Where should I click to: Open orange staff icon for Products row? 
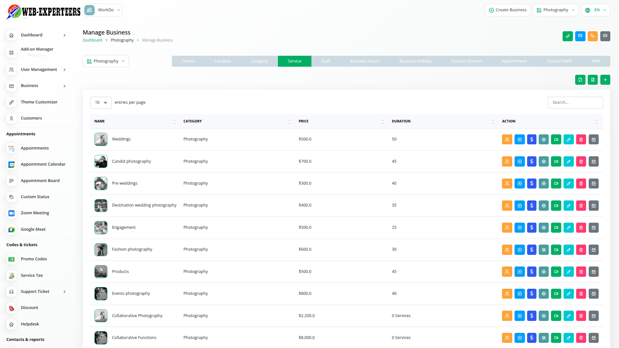(x=507, y=272)
